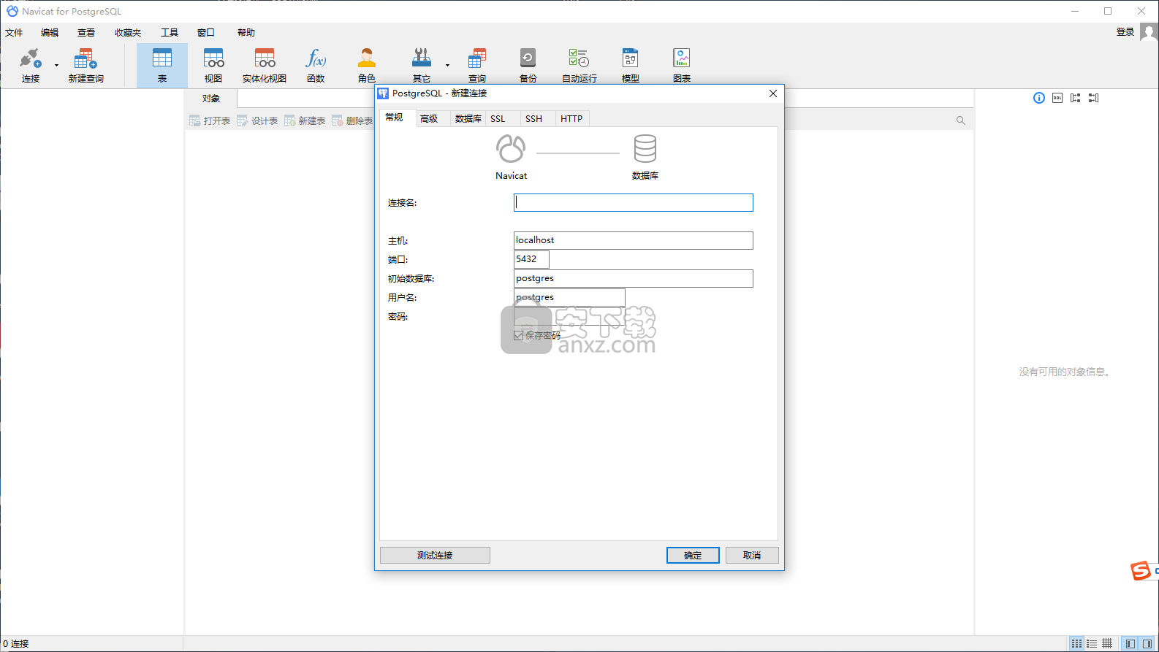
Task: Click the 设计表 design table button
Action: (x=257, y=120)
